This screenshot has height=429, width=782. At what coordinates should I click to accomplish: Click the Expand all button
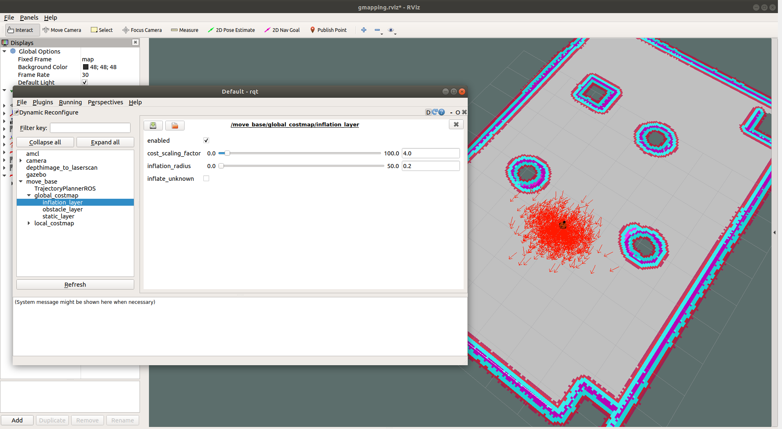click(105, 142)
